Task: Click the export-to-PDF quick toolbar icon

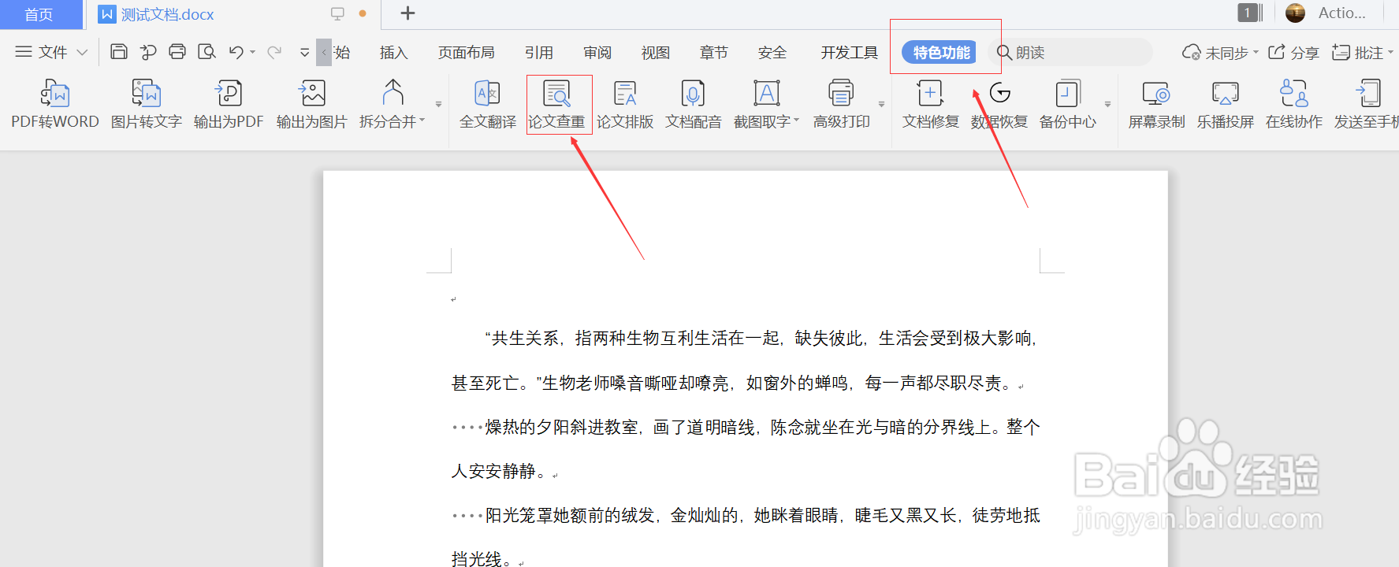Action: click(148, 52)
